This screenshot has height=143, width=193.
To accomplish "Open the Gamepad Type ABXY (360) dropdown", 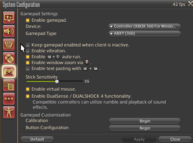I will (144, 34).
